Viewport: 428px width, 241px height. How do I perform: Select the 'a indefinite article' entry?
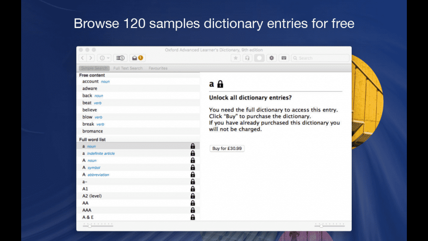pyautogui.click(x=138, y=153)
